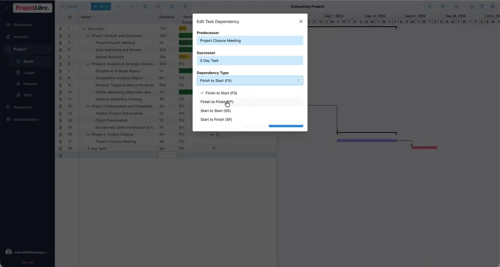Close the Edit Task Dependency dialog

[301, 21]
